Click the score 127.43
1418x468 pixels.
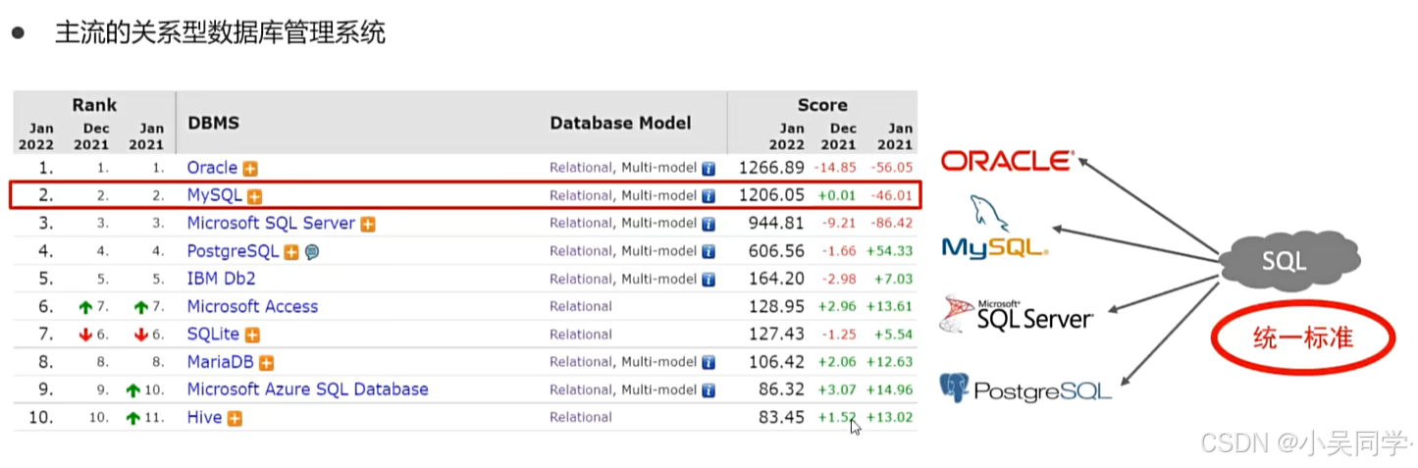[x=777, y=334]
